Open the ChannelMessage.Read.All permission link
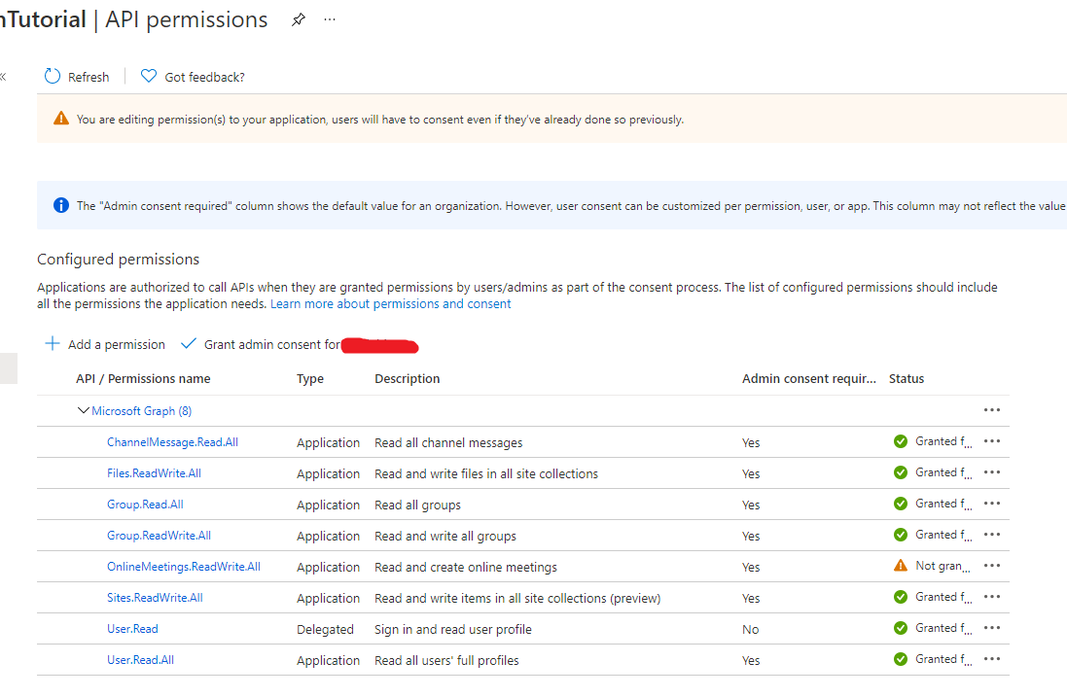Image resolution: width=1067 pixels, height=697 pixels. pyautogui.click(x=172, y=441)
